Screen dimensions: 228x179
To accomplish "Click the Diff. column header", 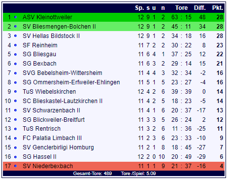I will (x=200, y=8).
